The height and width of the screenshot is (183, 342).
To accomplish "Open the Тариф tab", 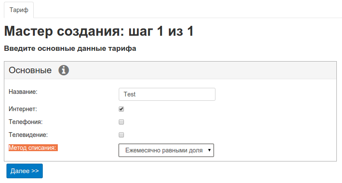I will coord(19,10).
